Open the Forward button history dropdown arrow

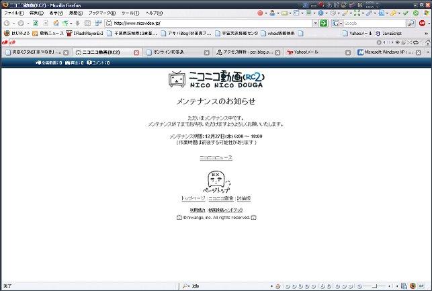click(28, 24)
